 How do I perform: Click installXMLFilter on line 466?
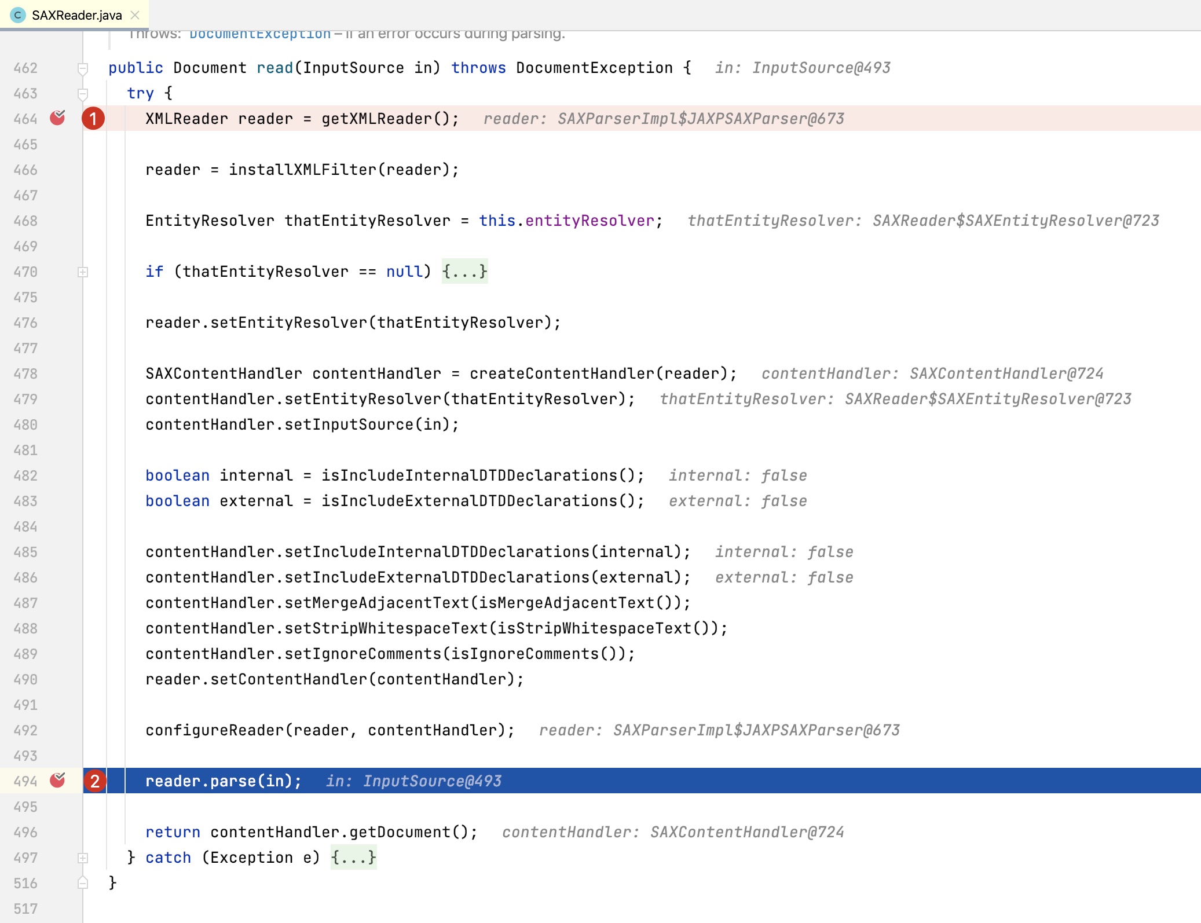[303, 170]
